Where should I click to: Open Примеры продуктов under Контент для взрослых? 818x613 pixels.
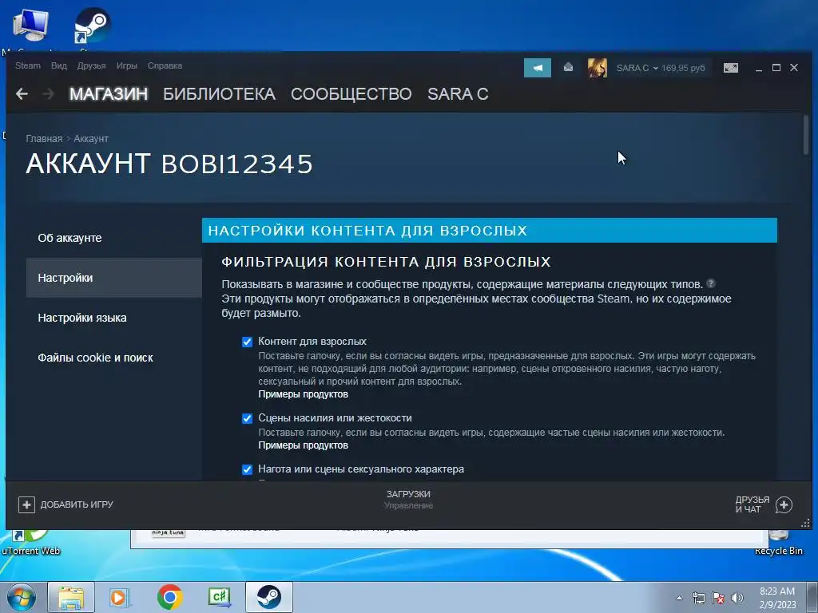pos(303,394)
